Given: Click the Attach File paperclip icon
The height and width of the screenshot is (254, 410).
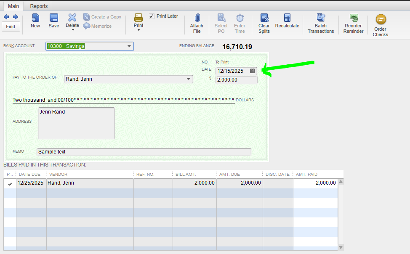Looking at the screenshot, I should coord(197,18).
